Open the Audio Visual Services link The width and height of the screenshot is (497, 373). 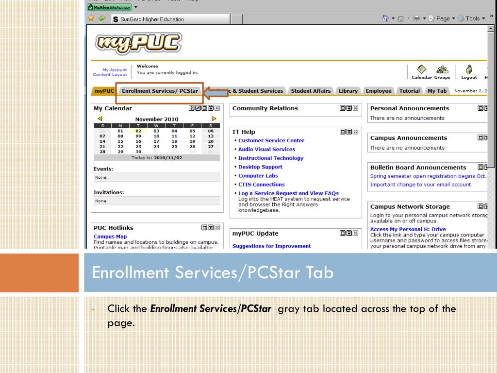click(x=266, y=149)
